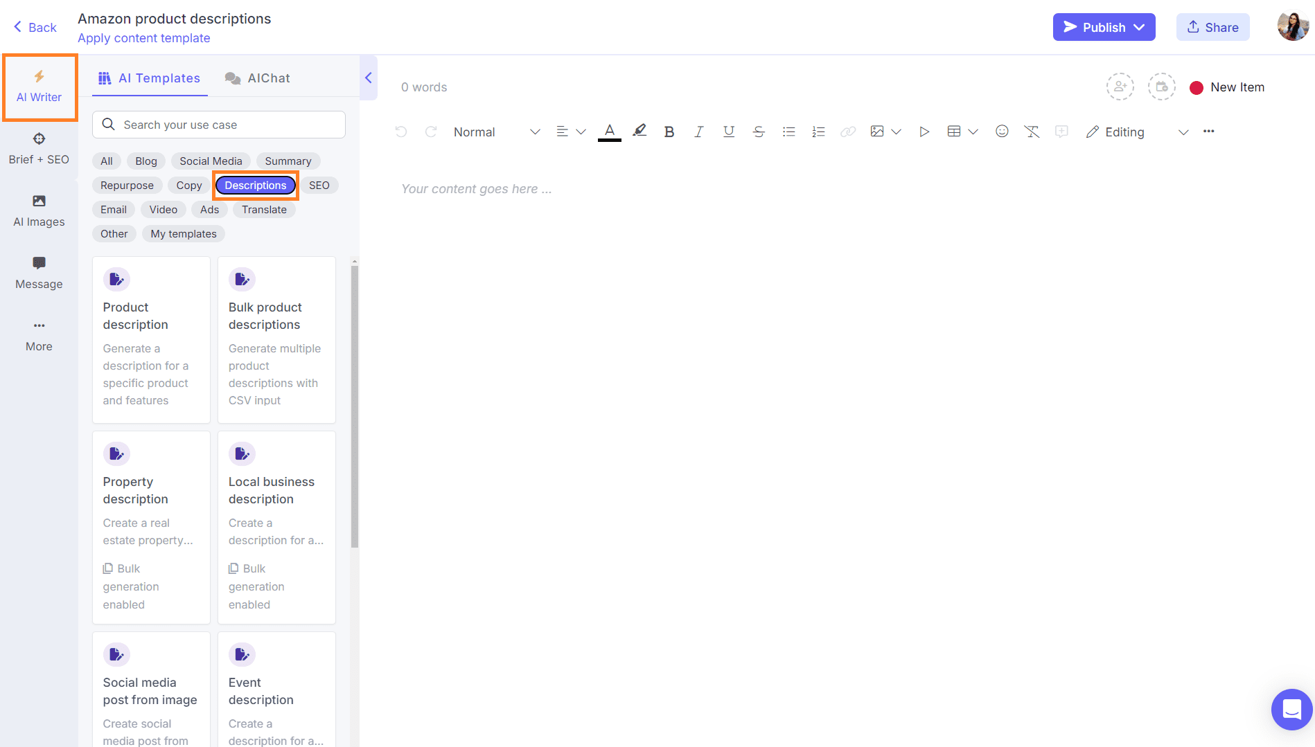Open the Property description template
The width and height of the screenshot is (1315, 747).
(x=151, y=528)
